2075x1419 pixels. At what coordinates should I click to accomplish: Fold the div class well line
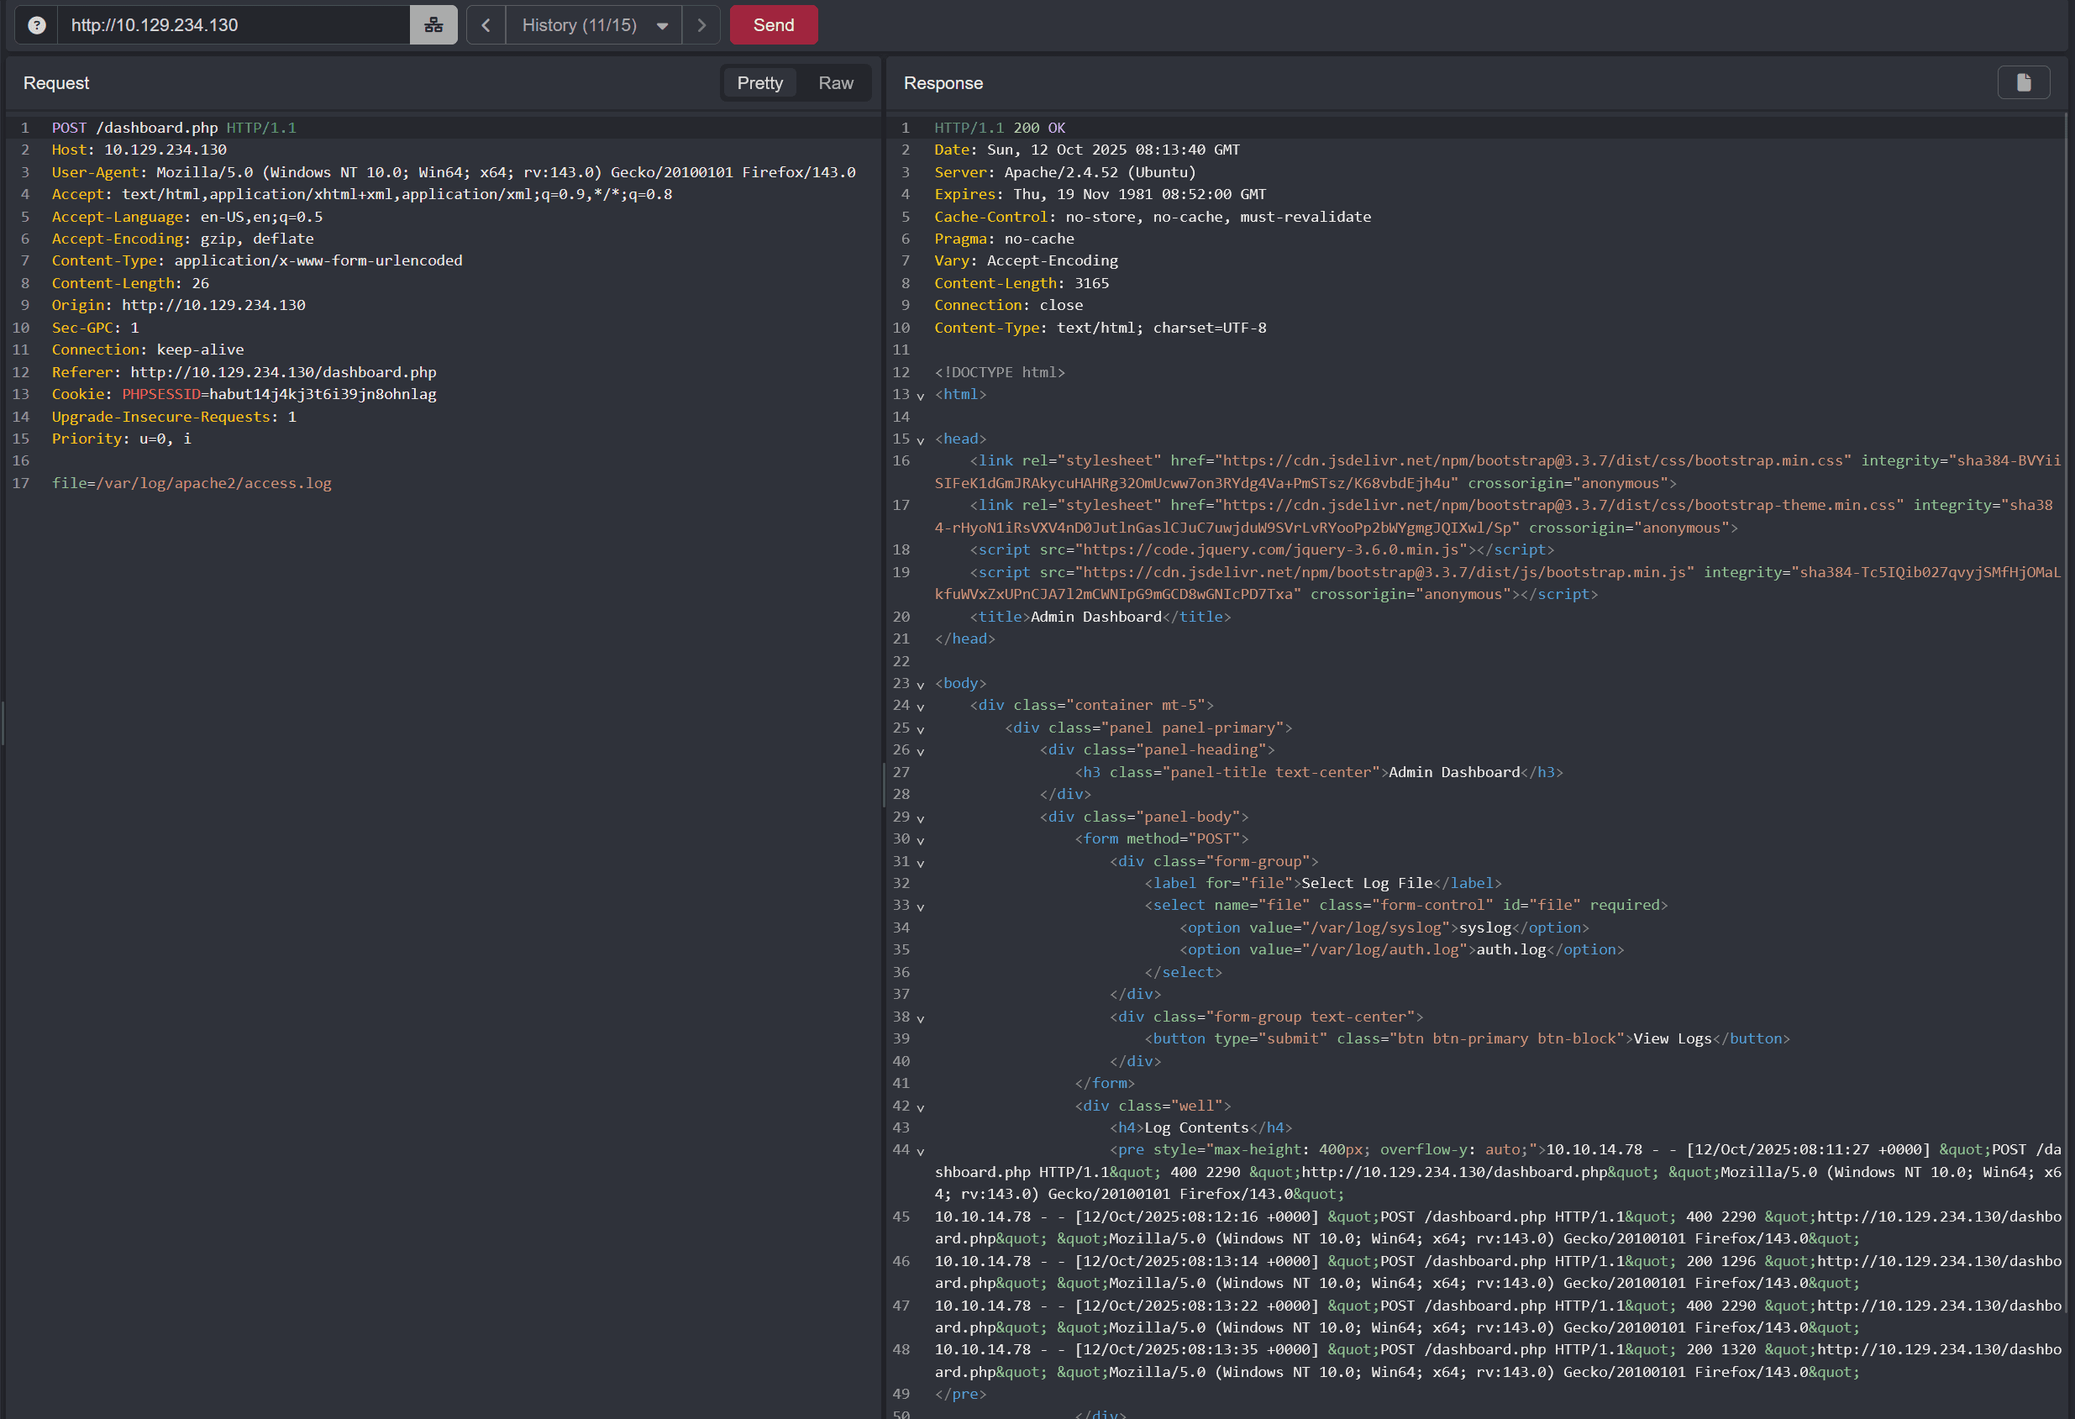pos(921,1107)
